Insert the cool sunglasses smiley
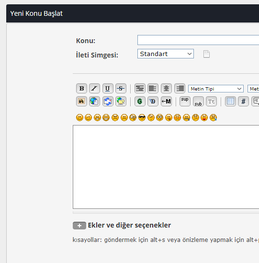 click(142, 117)
